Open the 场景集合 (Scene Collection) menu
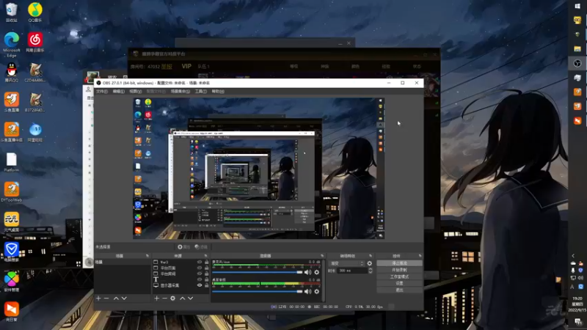The height and width of the screenshot is (330, 587). tap(180, 91)
